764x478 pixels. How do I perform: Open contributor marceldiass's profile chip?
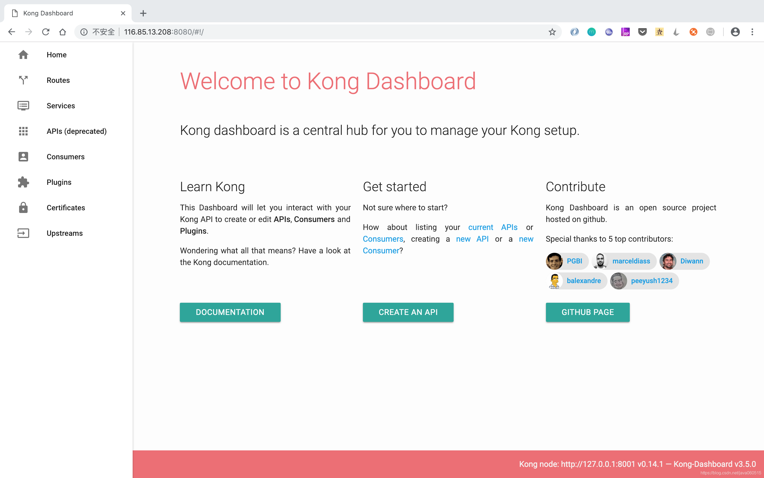(624, 261)
